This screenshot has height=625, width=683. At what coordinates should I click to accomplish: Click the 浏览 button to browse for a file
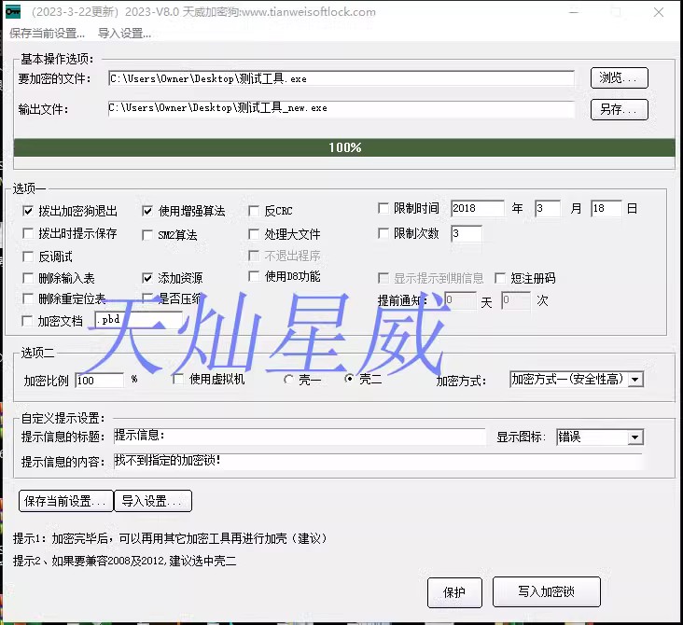pyautogui.click(x=618, y=78)
